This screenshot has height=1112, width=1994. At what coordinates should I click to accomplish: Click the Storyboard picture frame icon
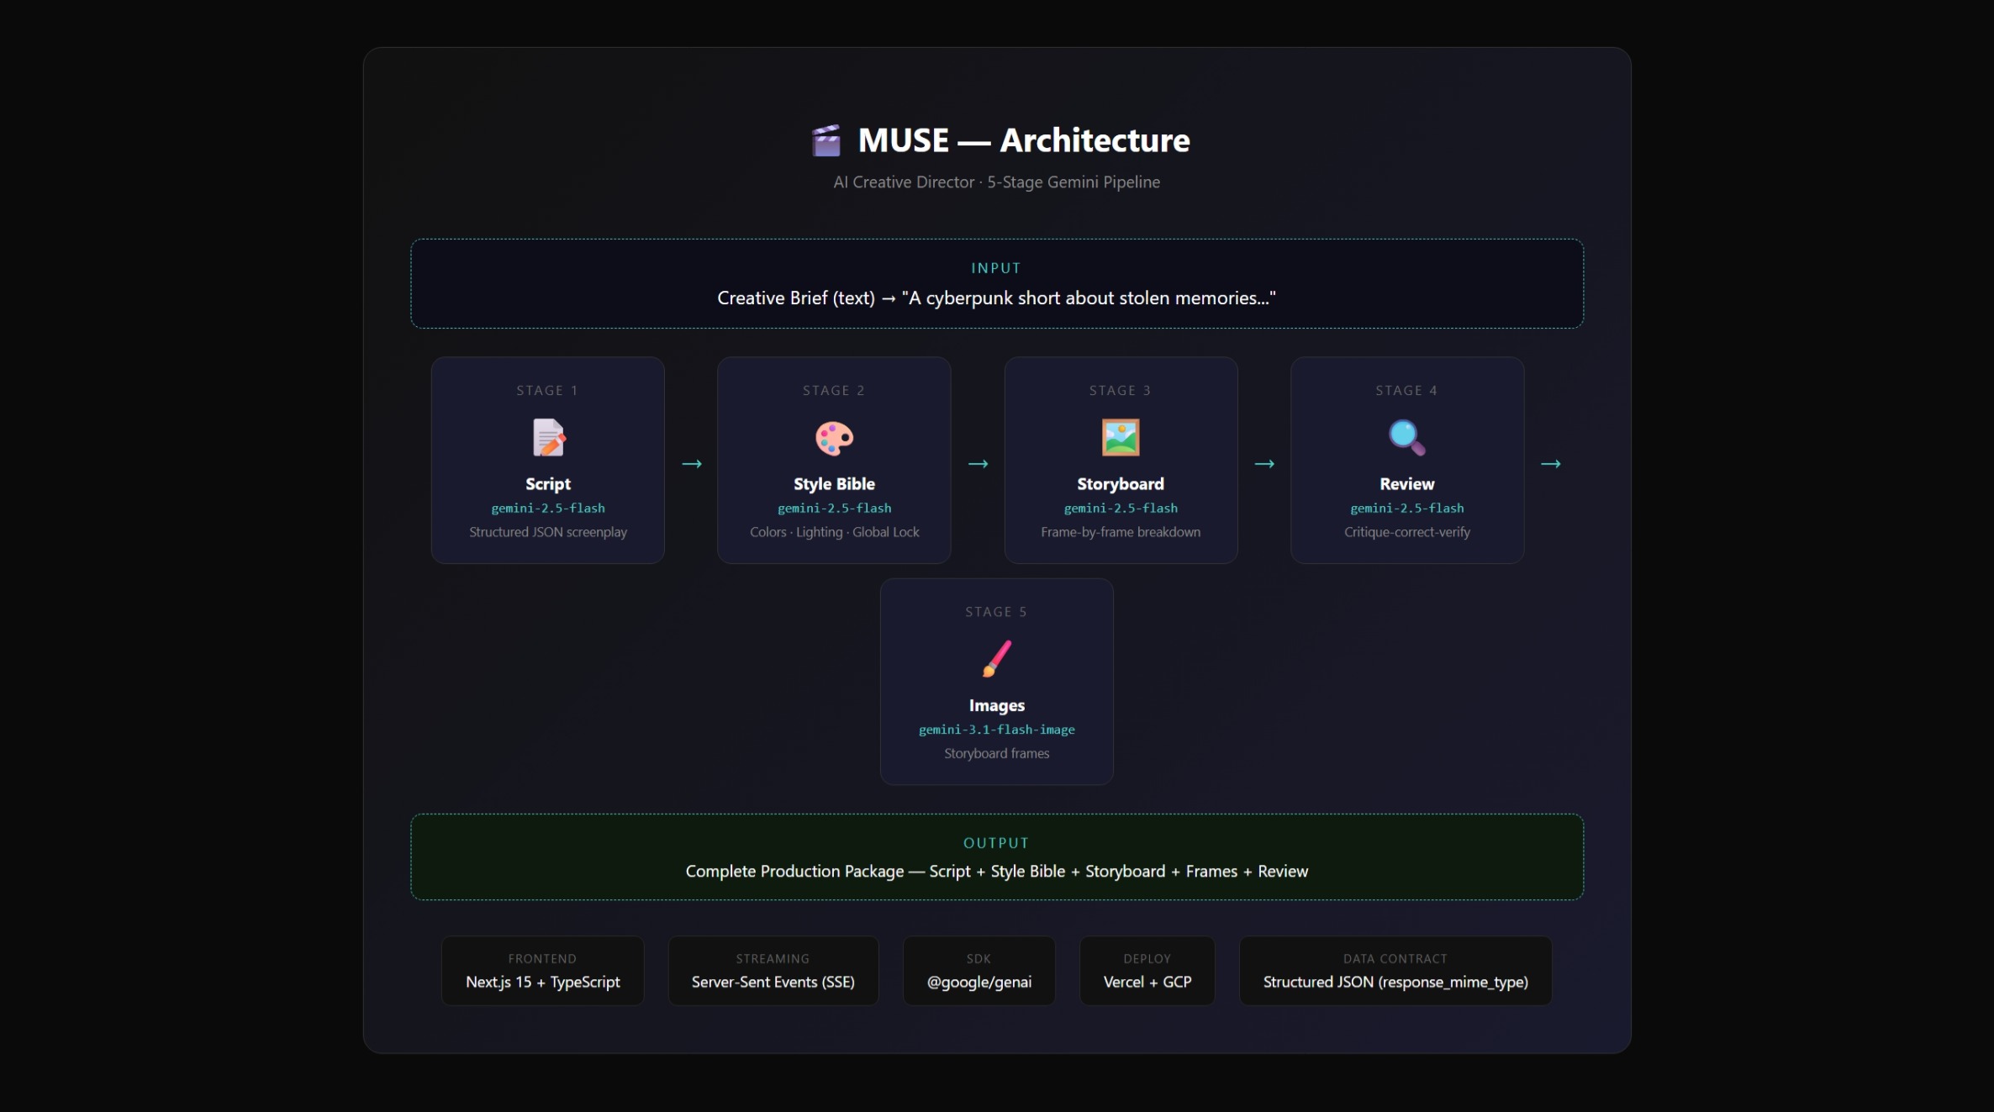tap(1121, 437)
